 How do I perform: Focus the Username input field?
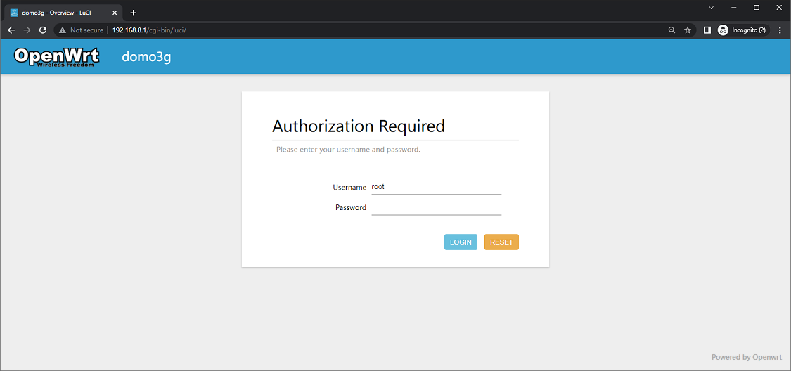436,188
